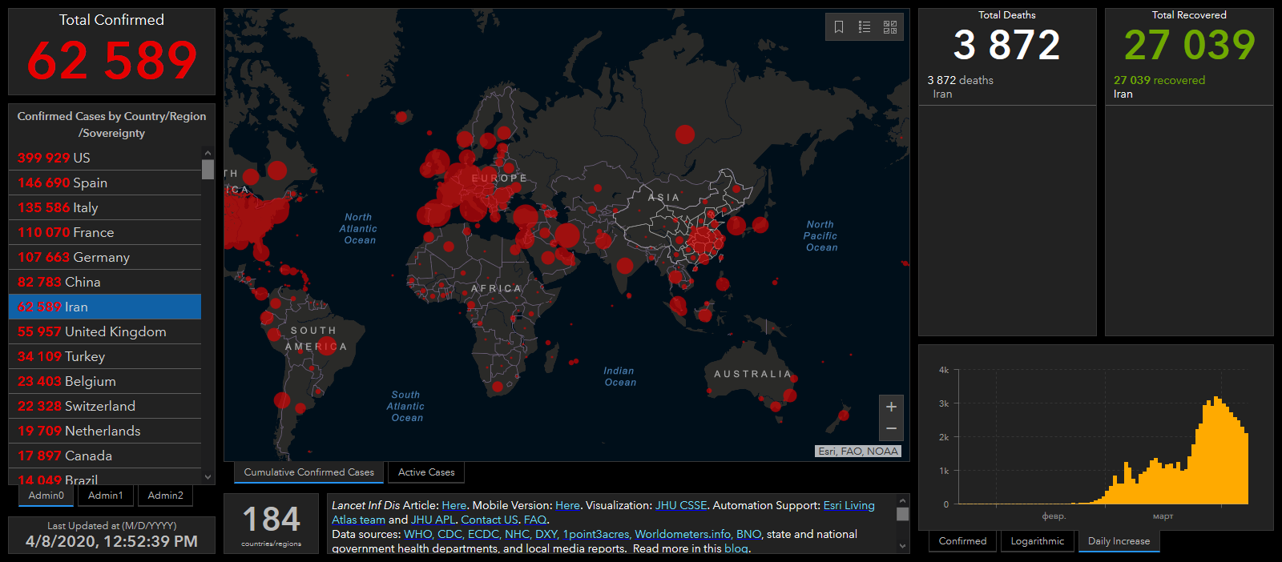Open the Worldometers.info data source link
The height and width of the screenshot is (562, 1282).
coord(683,534)
